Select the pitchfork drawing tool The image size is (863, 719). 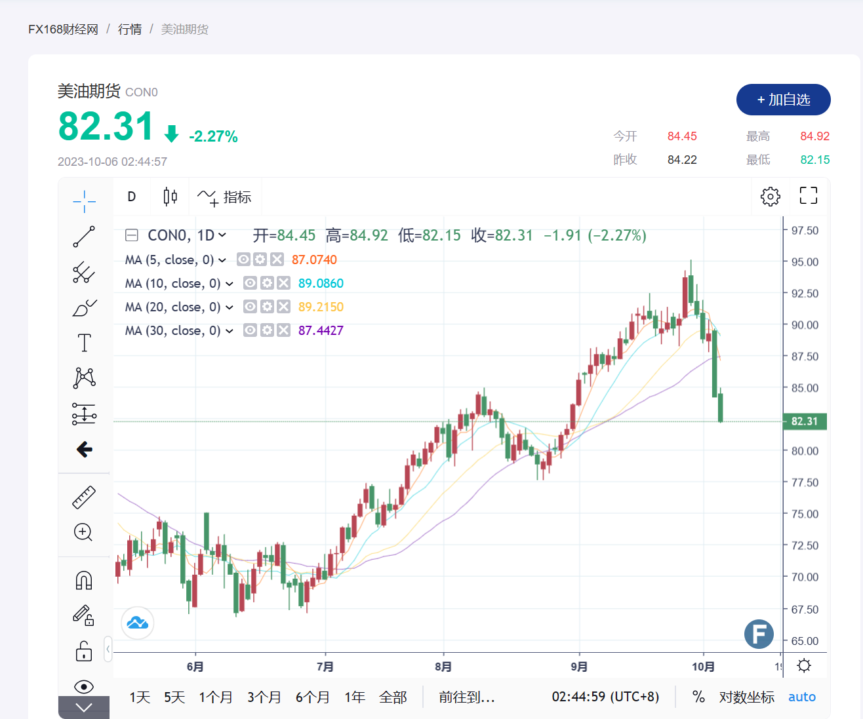(x=84, y=272)
